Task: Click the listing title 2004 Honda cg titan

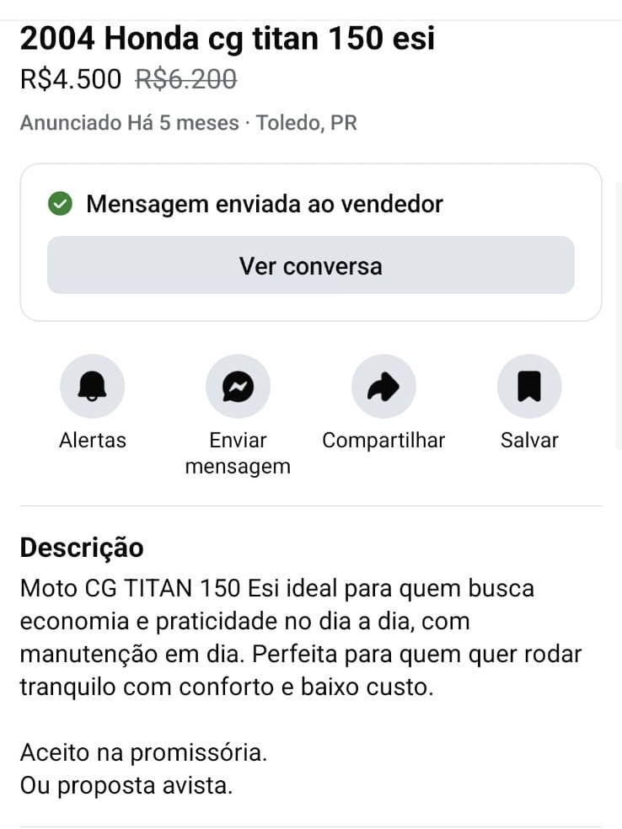Action: pyautogui.click(x=228, y=39)
